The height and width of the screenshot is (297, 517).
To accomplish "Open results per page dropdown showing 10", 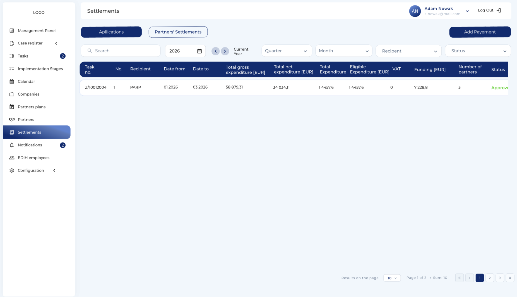I will point(392,278).
